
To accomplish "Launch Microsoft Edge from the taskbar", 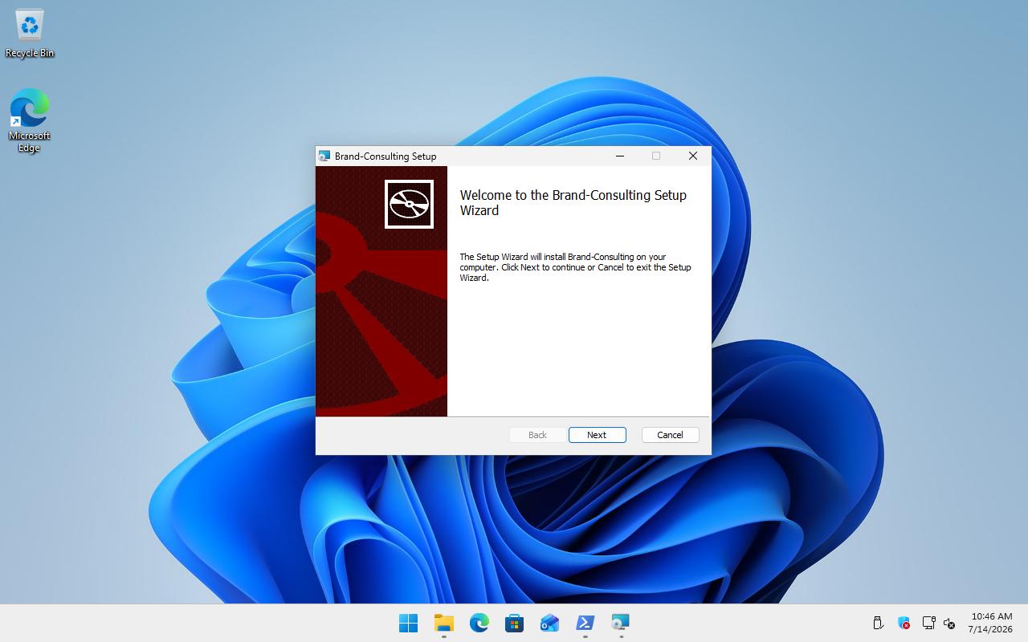I will (x=479, y=623).
